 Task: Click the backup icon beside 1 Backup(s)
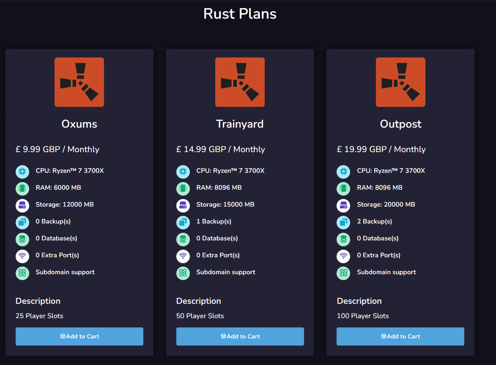coord(183,223)
